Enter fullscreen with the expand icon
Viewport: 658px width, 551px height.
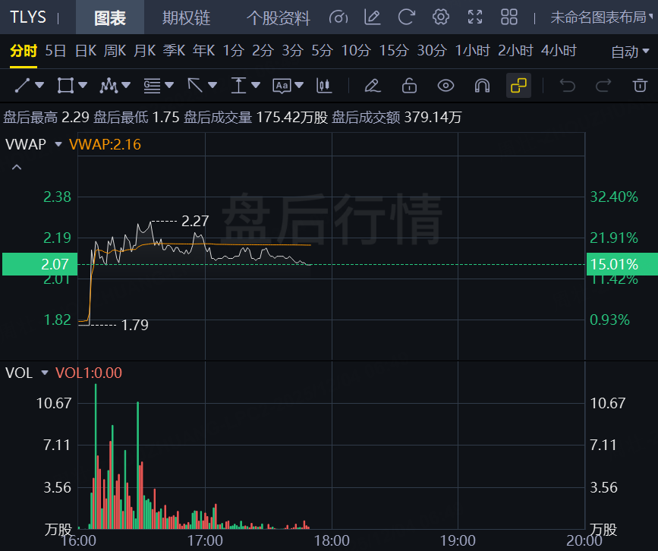tap(475, 17)
